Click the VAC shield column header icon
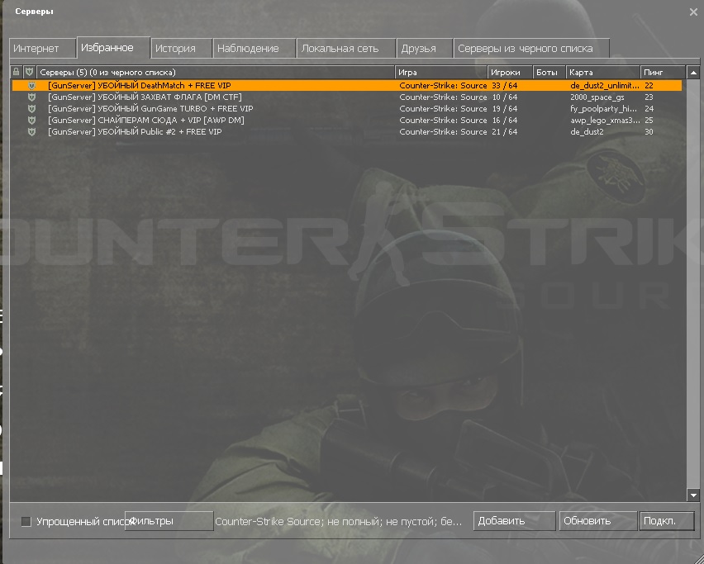This screenshot has width=704, height=564. [30, 73]
